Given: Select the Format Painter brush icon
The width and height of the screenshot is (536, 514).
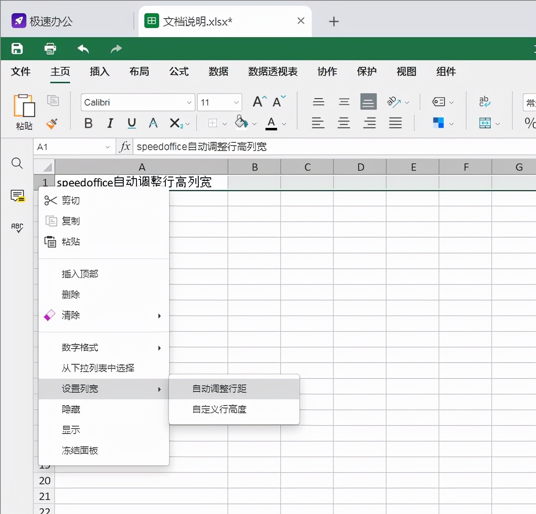Looking at the screenshot, I should pos(52,123).
